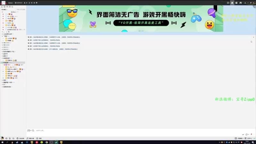Click the scroll arrow at chat top right
This screenshot has width=256, height=144.
pos(253,37)
